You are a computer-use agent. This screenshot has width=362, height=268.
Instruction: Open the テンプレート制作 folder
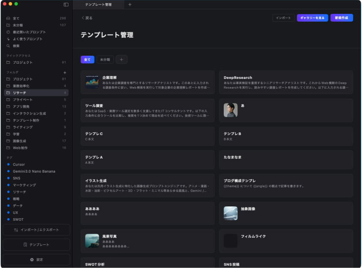coord(36,120)
